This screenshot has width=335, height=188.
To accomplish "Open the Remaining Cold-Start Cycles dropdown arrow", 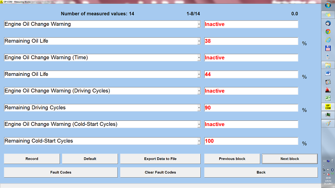I will 199,141.
